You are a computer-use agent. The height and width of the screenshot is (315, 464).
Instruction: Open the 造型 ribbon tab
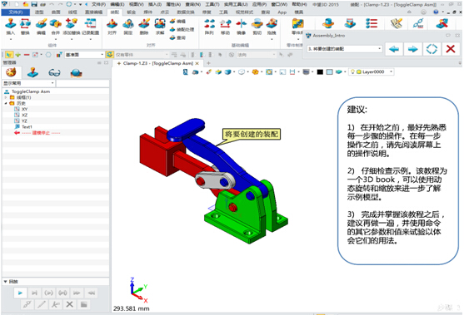39,12
